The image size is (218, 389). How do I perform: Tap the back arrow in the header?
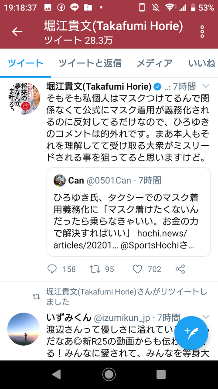tap(17, 32)
